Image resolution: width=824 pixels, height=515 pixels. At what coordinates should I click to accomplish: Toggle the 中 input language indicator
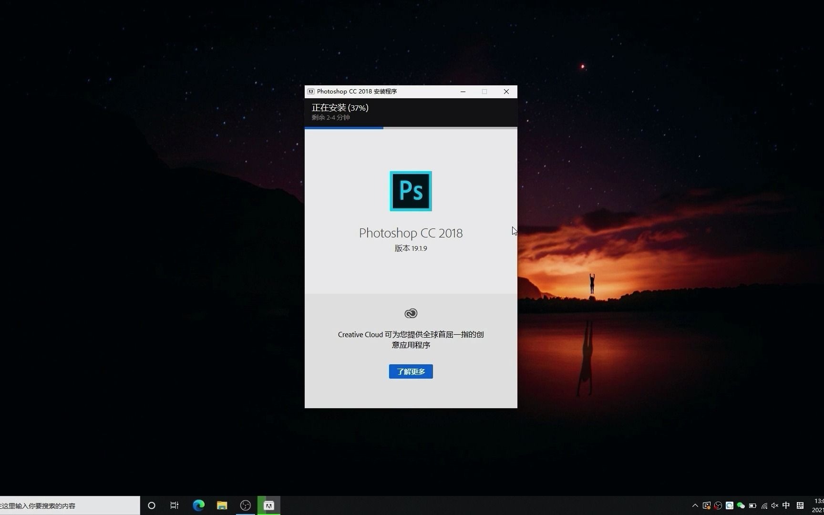tap(786, 505)
